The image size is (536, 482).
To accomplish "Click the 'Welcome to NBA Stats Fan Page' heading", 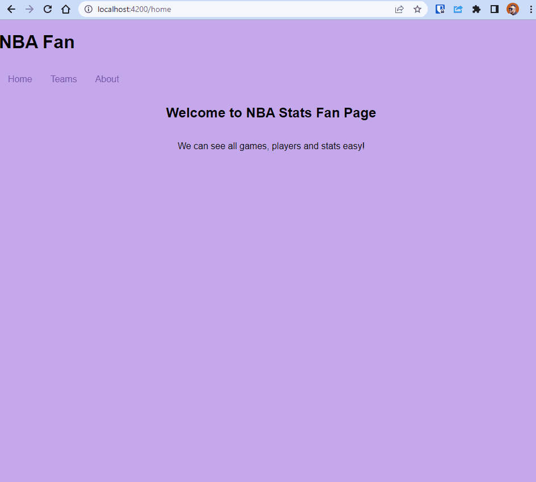I will pos(271,113).
